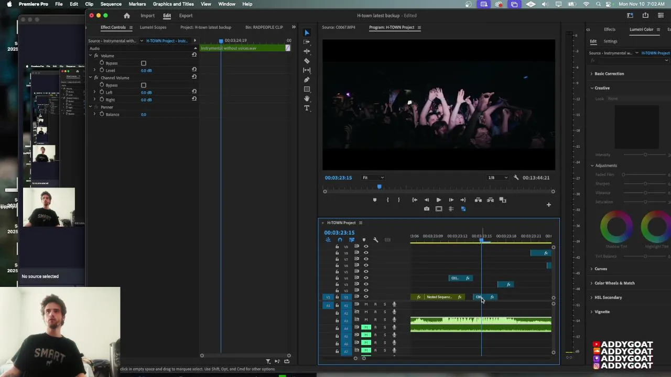Go to Out point in Program monitor
The height and width of the screenshot is (377, 671).
463,200
